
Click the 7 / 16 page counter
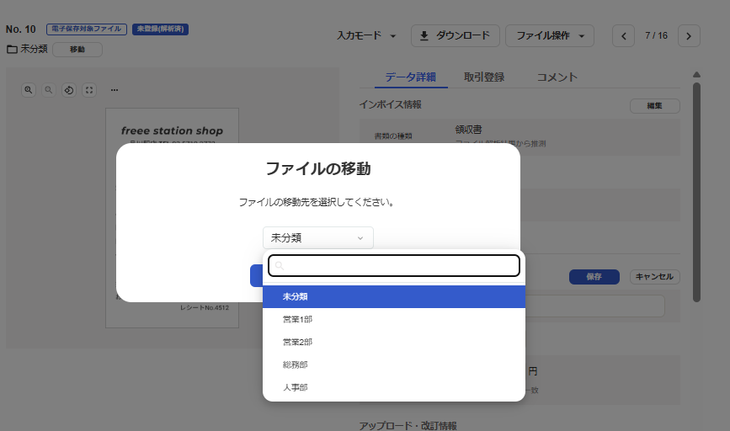coord(656,36)
